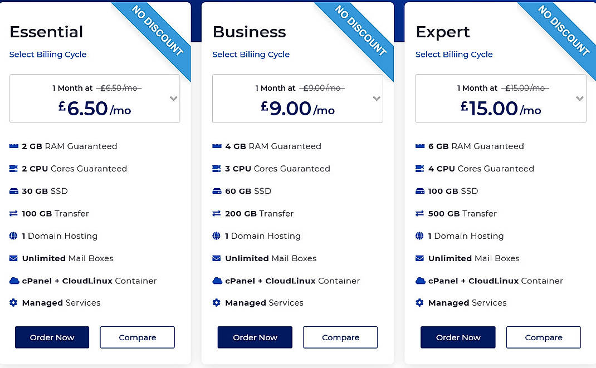596x368 pixels.
Task: Click the mail icon beside Unlimited Mail Boxes
Action: click(x=12, y=258)
